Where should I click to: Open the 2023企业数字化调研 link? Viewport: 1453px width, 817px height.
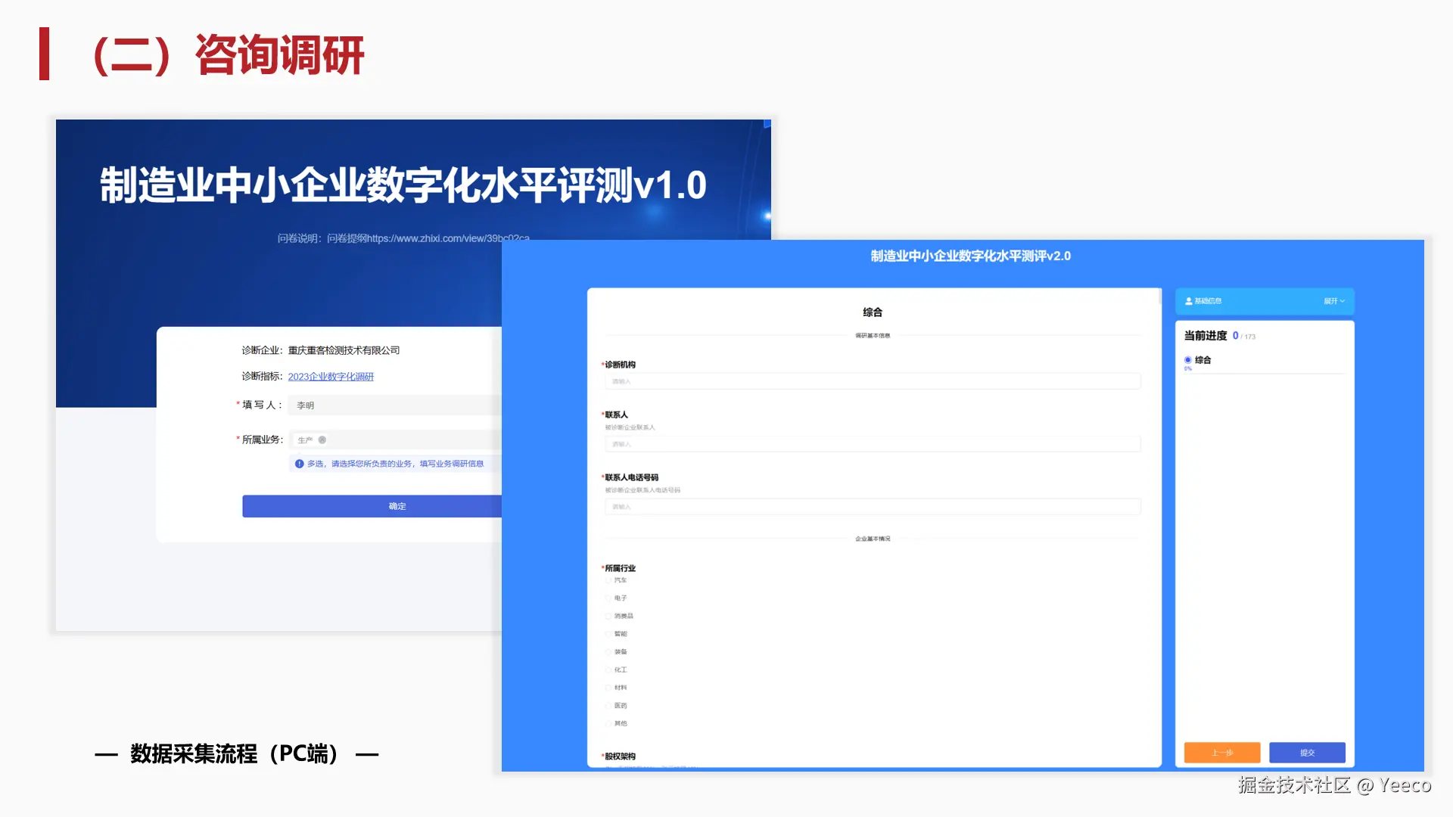[x=331, y=377]
